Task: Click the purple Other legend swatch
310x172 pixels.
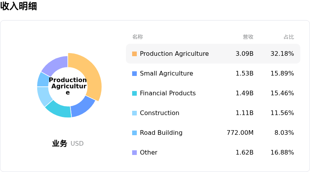Action: pyautogui.click(x=134, y=153)
